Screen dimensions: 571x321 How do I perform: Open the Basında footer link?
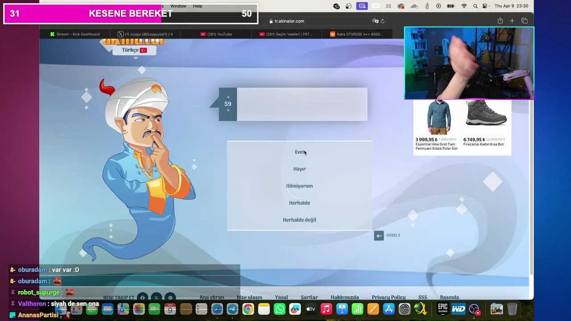[x=449, y=297]
